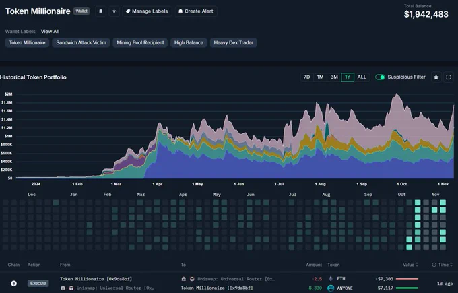Copy wallet address icon next to Wallet badge
458x293 pixels.
point(101,11)
